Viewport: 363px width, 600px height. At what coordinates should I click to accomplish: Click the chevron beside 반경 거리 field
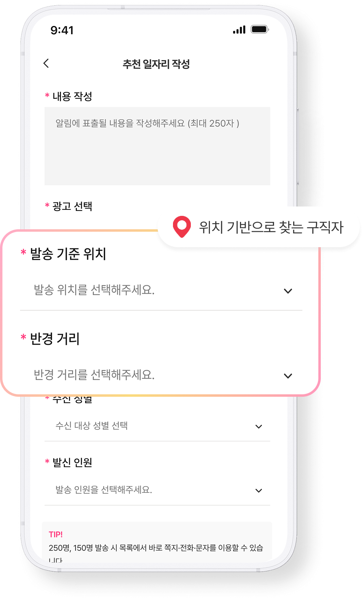(288, 376)
